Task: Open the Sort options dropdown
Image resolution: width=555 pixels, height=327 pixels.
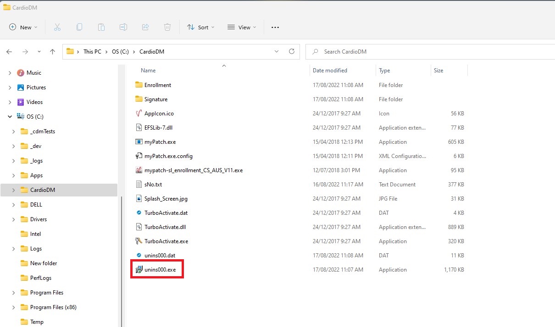Action: (201, 27)
